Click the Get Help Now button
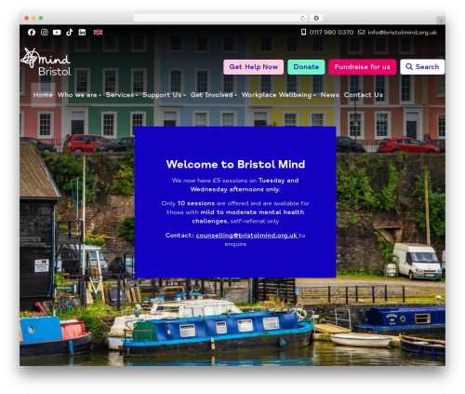The height and width of the screenshot is (394, 465). click(x=254, y=67)
